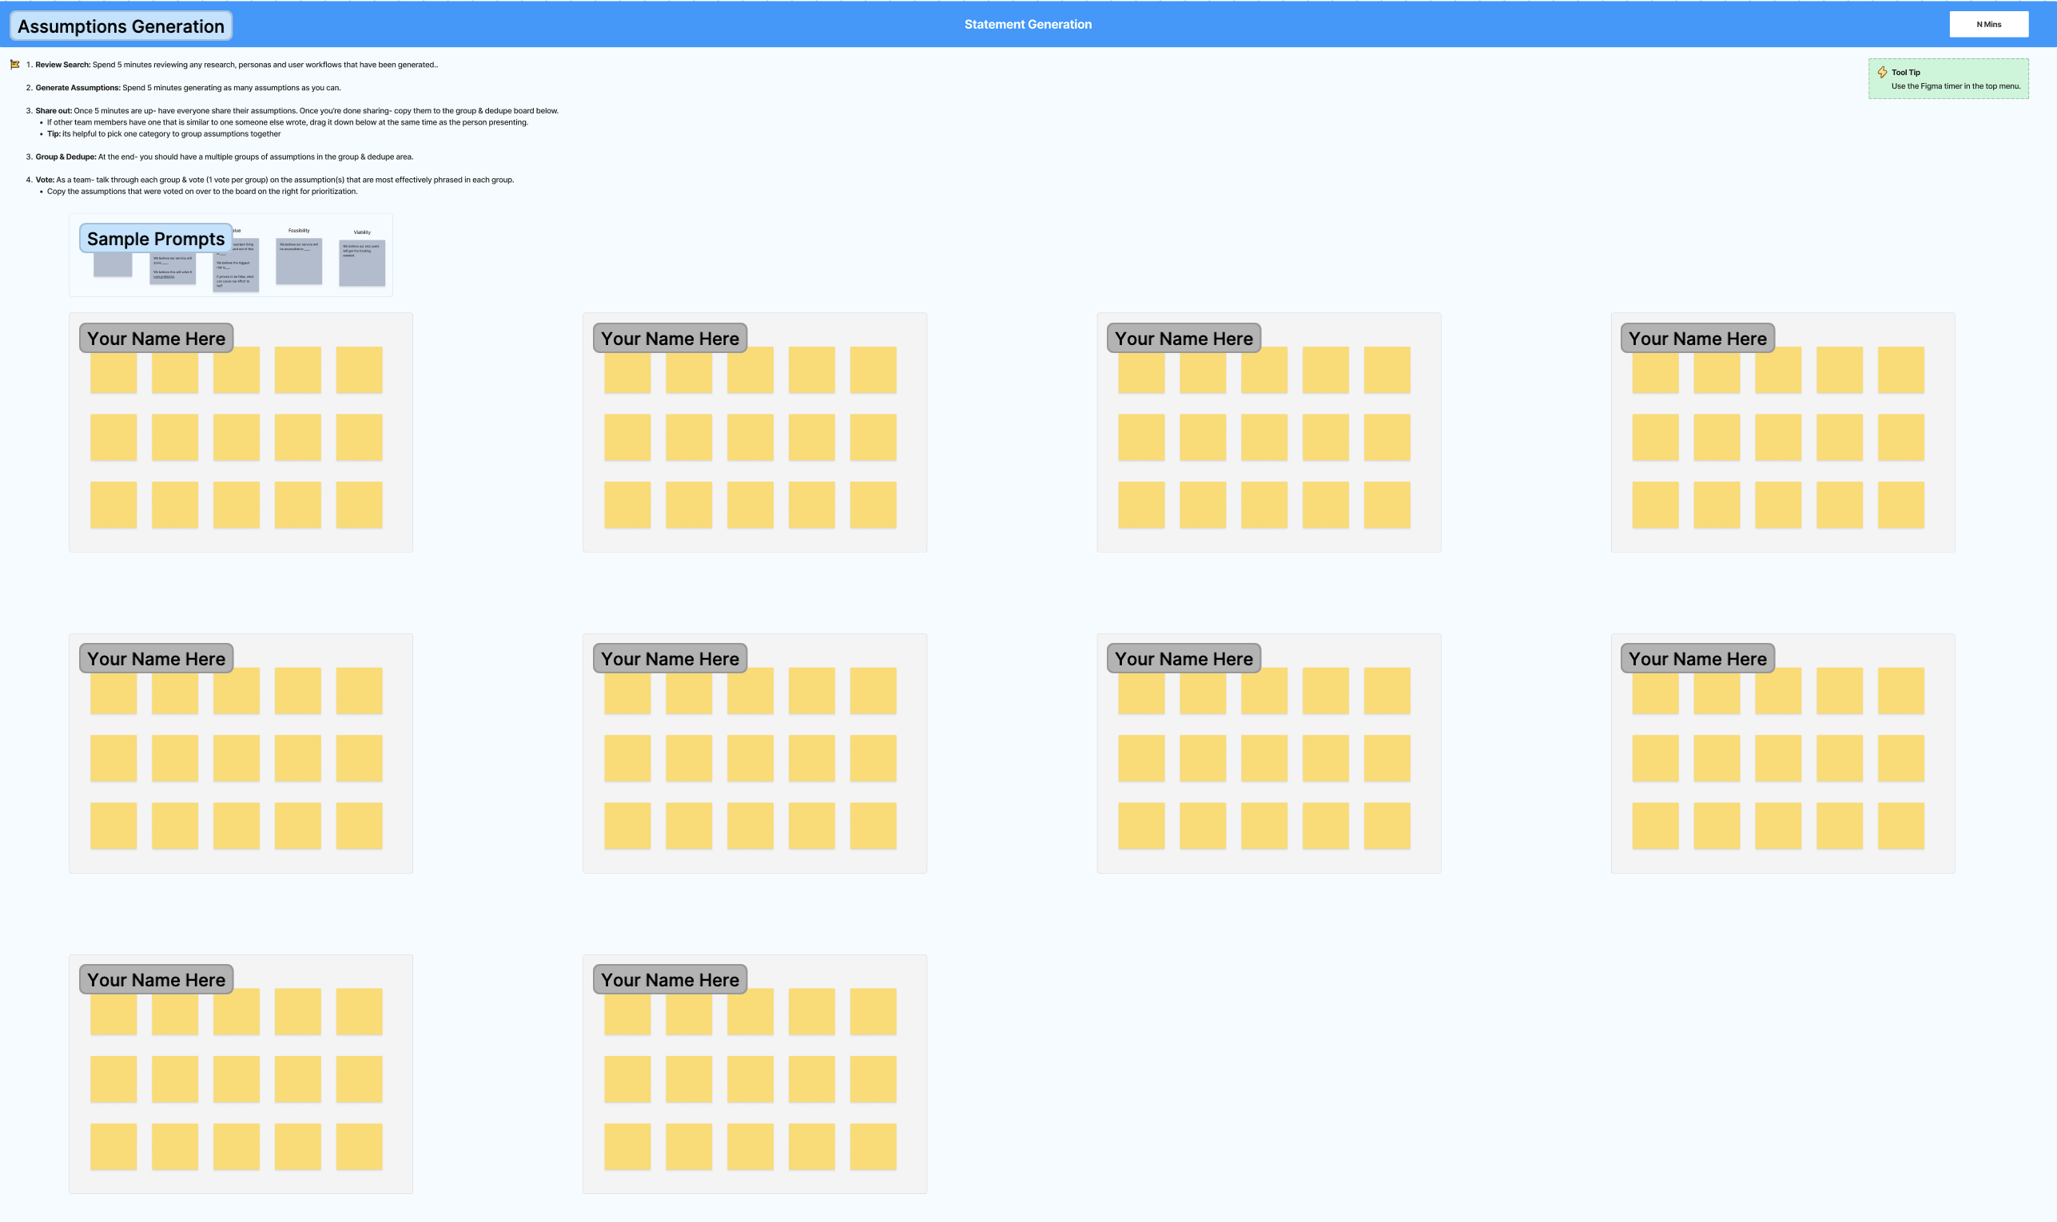
Task: Select the Statement Generation header title
Action: [1027, 24]
